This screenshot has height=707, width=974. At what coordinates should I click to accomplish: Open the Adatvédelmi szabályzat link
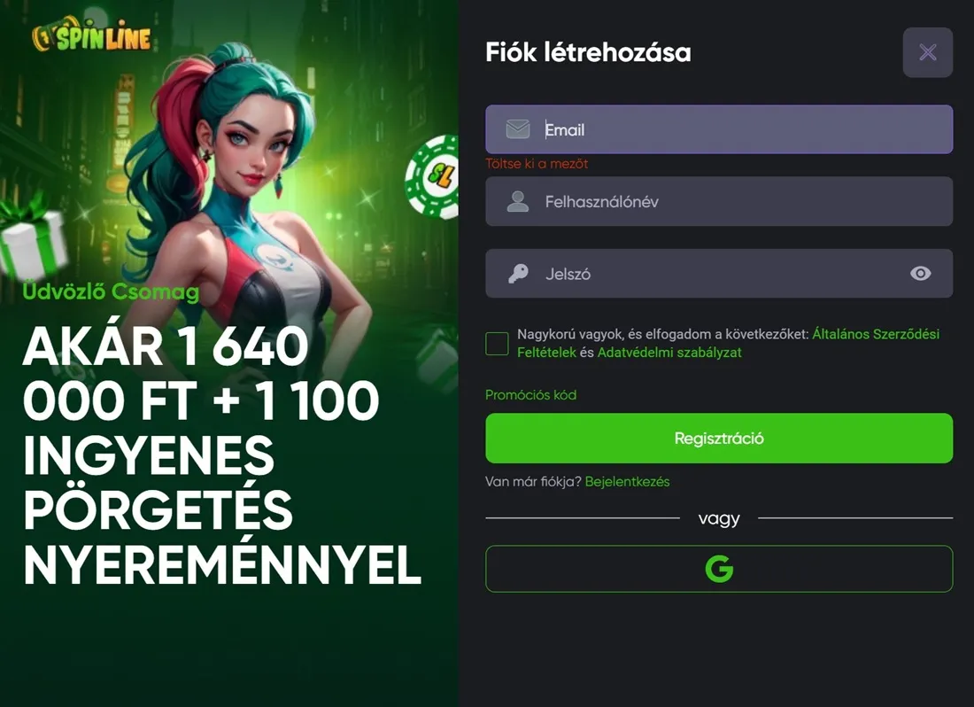(669, 353)
